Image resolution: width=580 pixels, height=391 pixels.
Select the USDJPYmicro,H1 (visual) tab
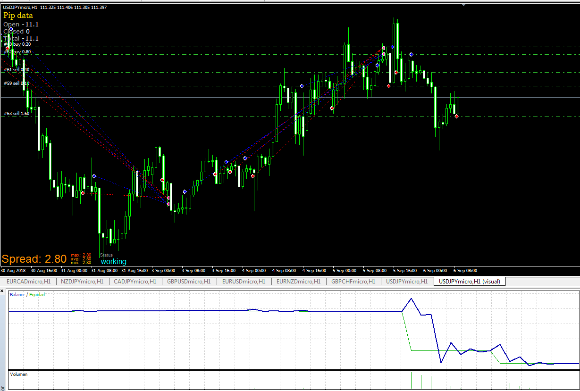[x=470, y=282]
